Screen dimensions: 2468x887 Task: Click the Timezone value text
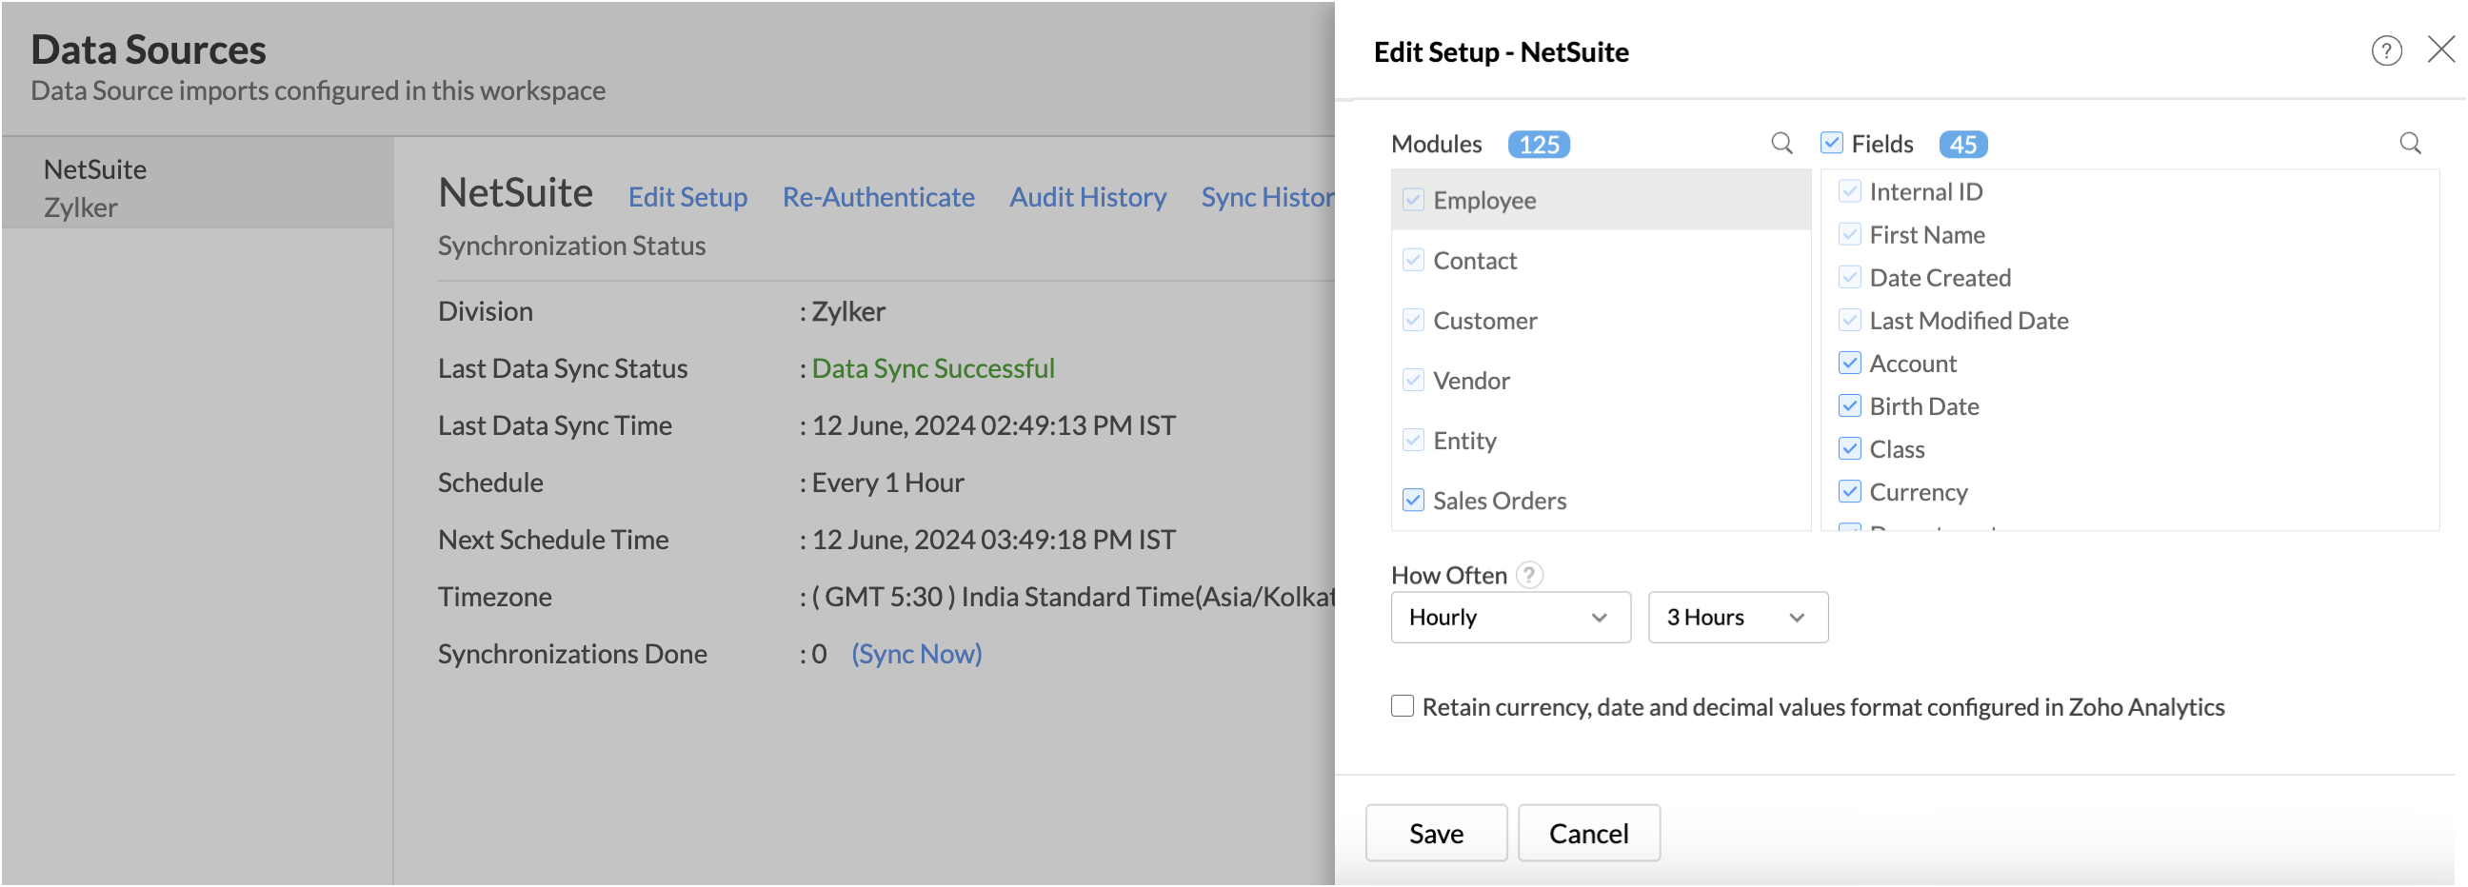pyautogui.click(x=1073, y=597)
